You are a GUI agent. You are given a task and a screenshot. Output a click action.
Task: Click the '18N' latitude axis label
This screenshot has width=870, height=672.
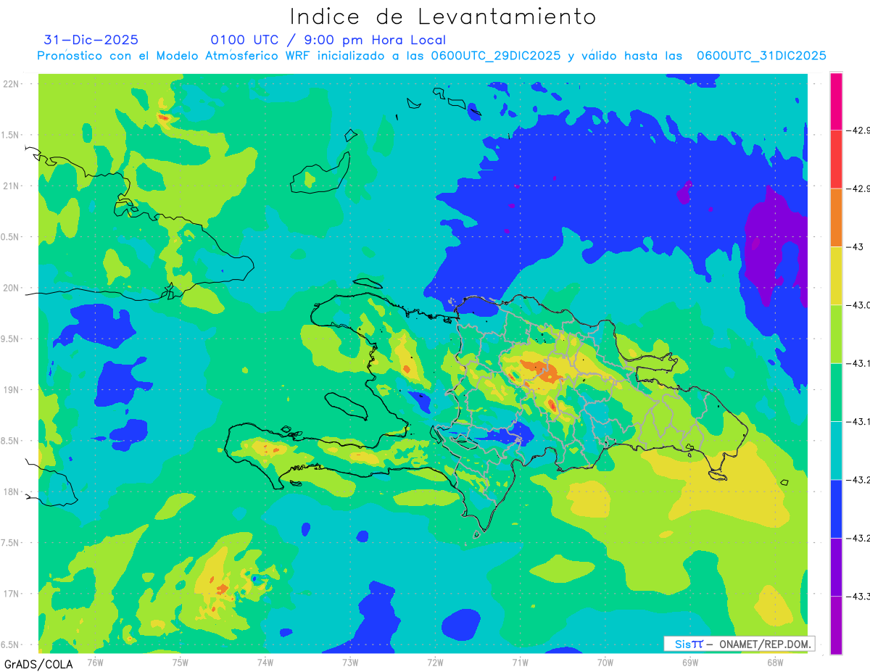(12, 492)
